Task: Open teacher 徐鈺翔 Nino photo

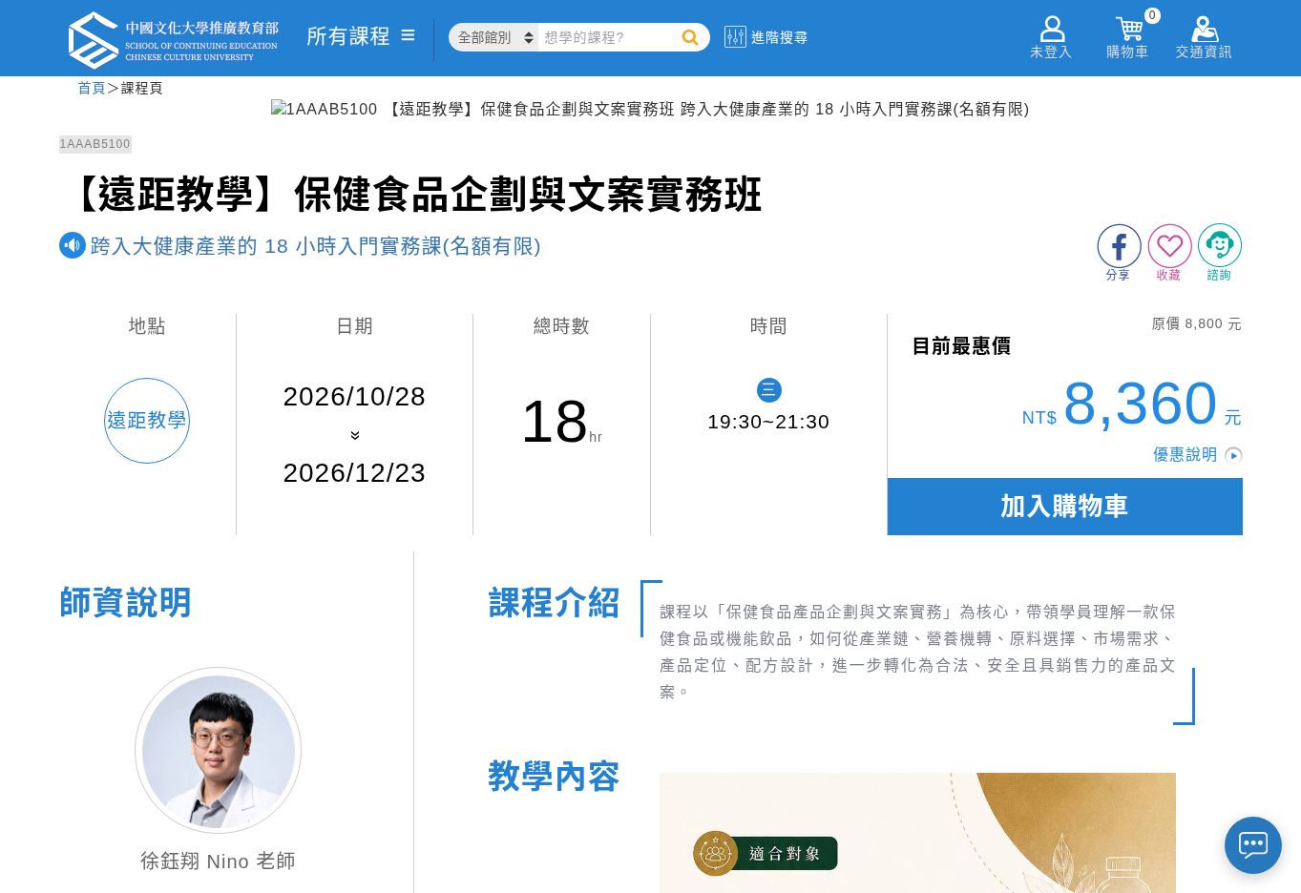Action: click(218, 750)
